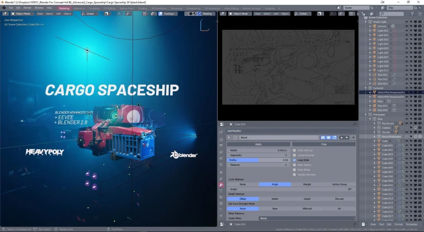This screenshot has width=424, height=232.
Task: Open Object Mode dropdown in left viewport
Action: (22, 14)
